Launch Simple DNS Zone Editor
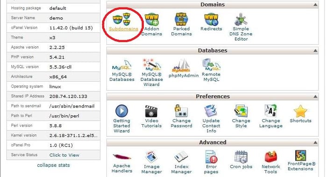The image size is (326, 177). (x=241, y=19)
